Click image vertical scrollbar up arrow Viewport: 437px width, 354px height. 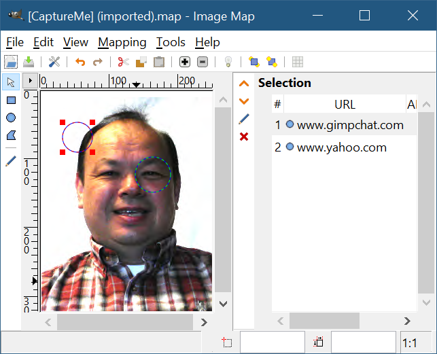(x=223, y=100)
